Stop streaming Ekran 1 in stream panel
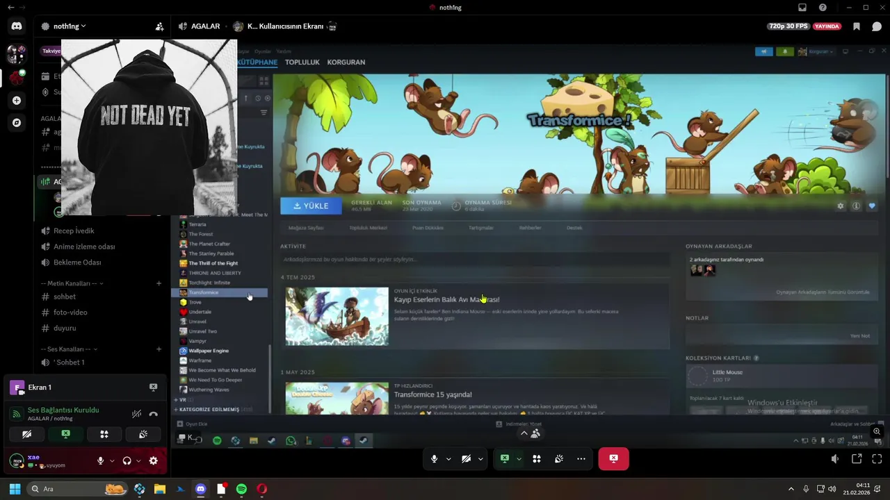890x500 pixels. pos(153,387)
